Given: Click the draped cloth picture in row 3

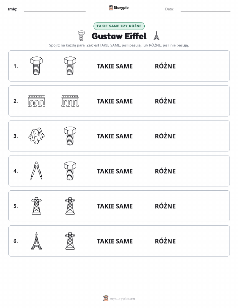Looking at the screenshot, I should 37,136.
